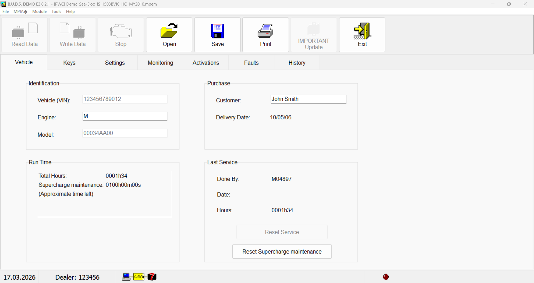Click the red indicator light in status bar
The image size is (534, 283).
[x=386, y=277]
